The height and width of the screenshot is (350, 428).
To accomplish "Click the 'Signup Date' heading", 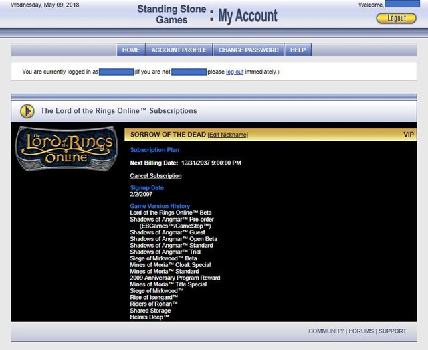I will point(147,187).
